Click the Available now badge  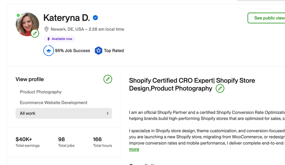tap(59, 39)
